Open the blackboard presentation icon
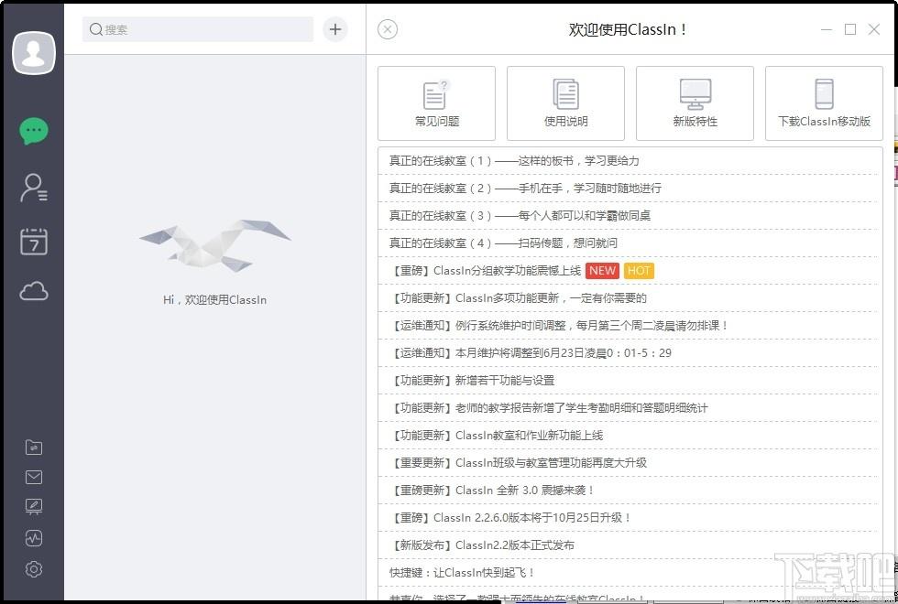Image resolution: width=898 pixels, height=604 pixels. tap(34, 507)
